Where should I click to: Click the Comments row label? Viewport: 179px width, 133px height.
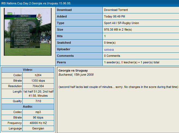[x=65, y=56]
